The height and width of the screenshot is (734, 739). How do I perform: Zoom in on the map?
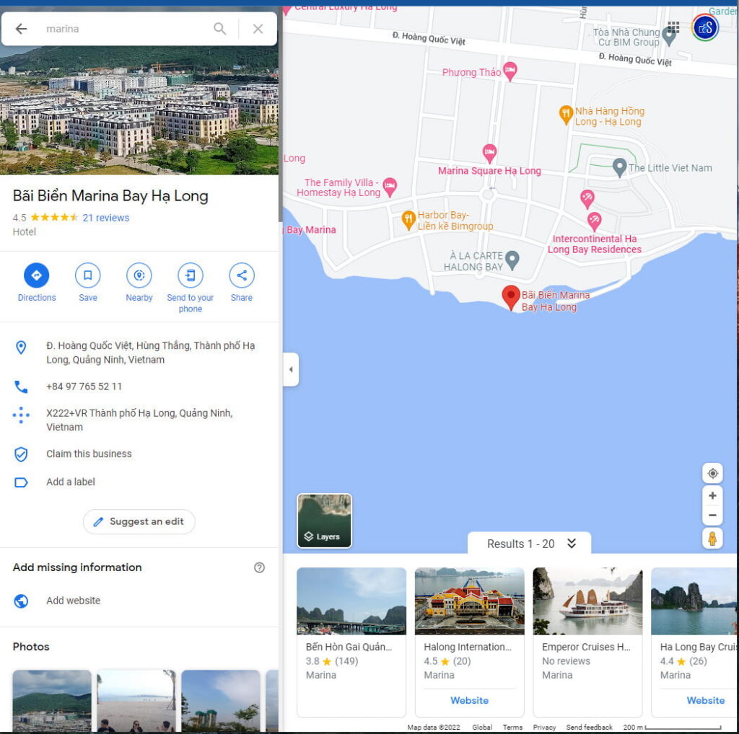coord(712,495)
